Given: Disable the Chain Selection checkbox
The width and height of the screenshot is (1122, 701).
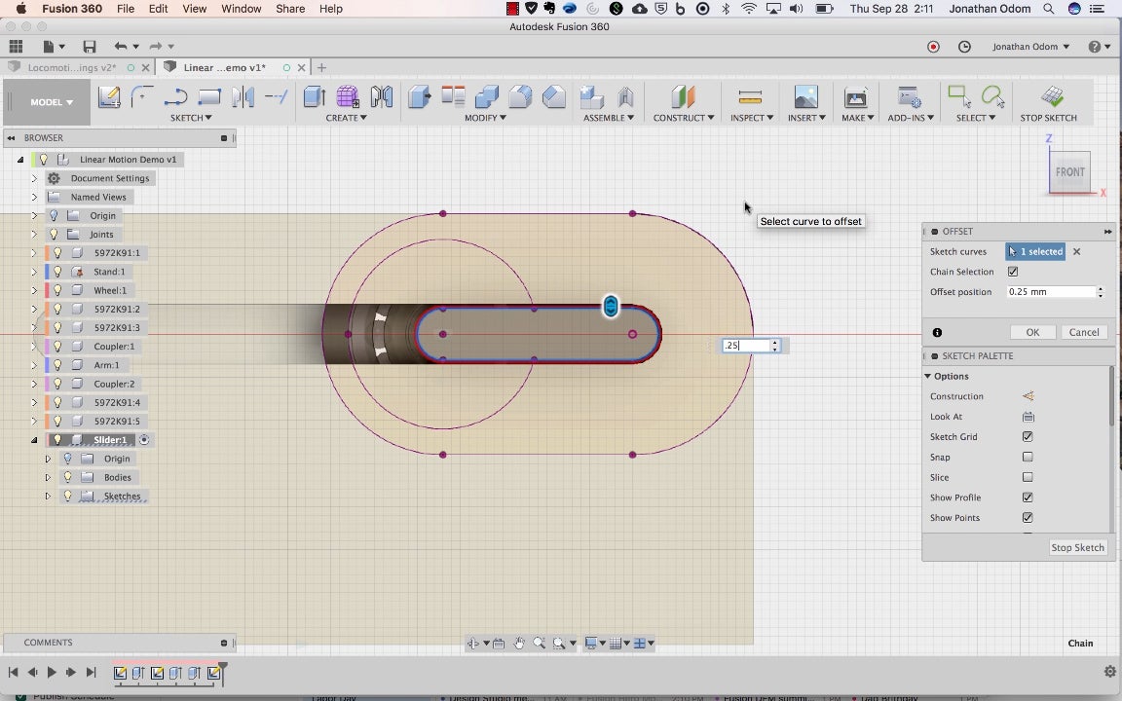Looking at the screenshot, I should [1013, 272].
